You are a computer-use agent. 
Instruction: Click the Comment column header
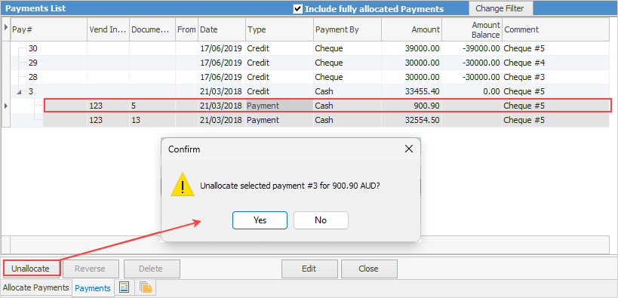coord(555,29)
